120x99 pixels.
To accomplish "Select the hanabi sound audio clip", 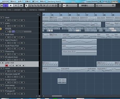I will pyautogui.click(x=62, y=81).
